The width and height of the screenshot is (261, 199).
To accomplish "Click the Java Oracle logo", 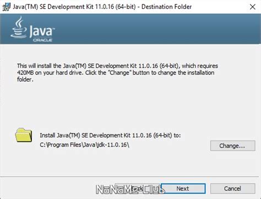I will click(x=33, y=29).
